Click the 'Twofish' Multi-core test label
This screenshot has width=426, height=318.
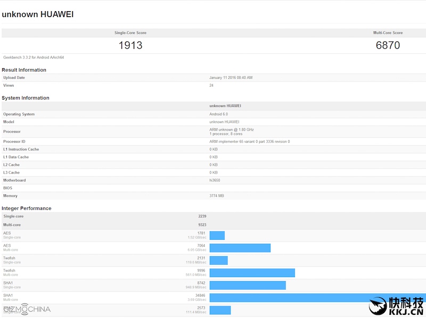coord(9,271)
